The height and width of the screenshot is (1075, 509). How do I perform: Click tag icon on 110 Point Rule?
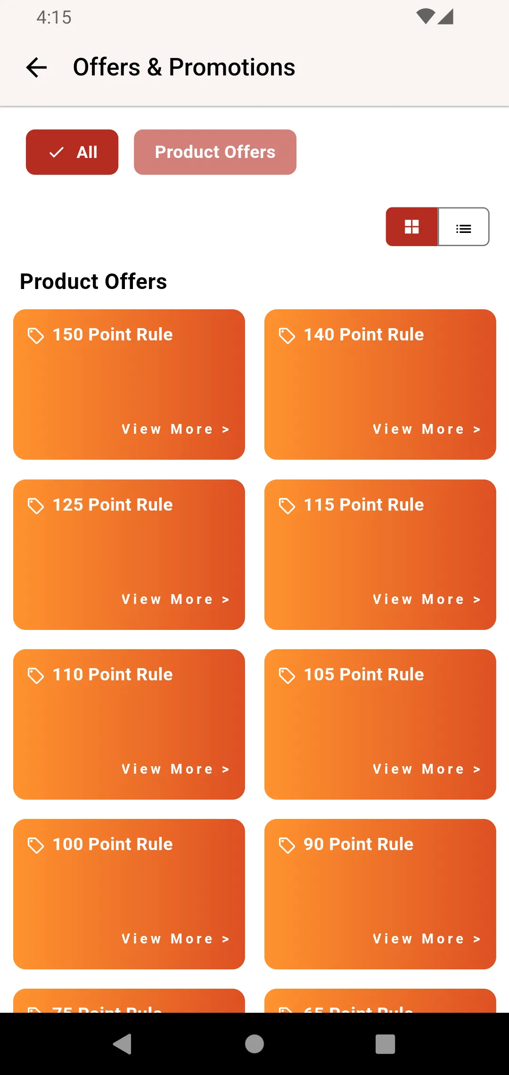[36, 676]
